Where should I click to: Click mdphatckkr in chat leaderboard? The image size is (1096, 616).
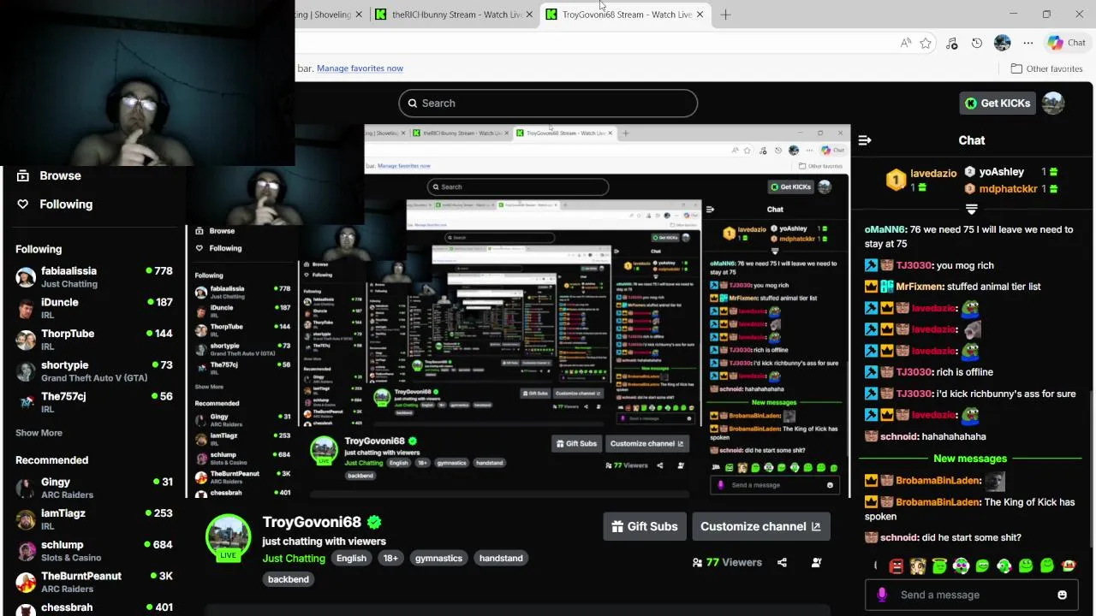pyautogui.click(x=1008, y=188)
